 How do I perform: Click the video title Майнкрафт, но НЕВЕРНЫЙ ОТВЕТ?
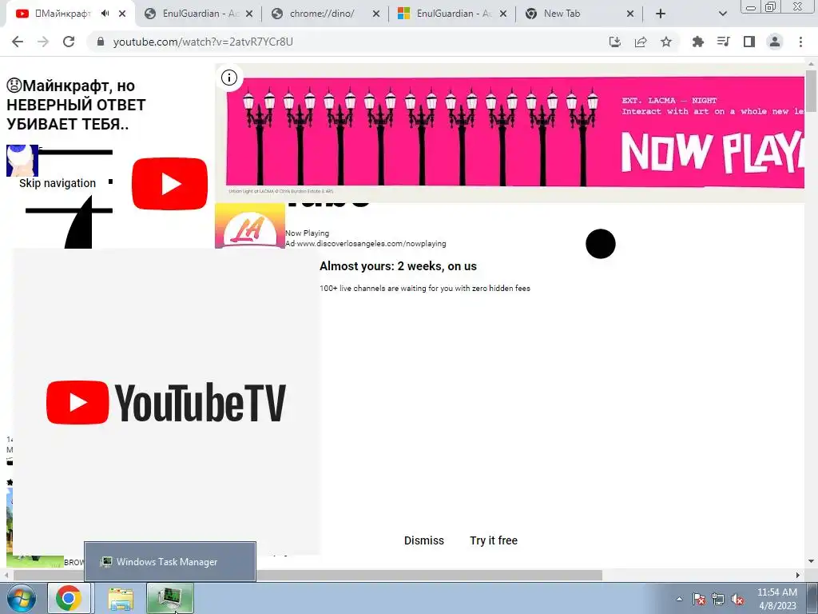[76, 105]
